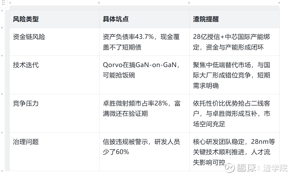The width and height of the screenshot is (296, 177).
Task: Click the 雪球 snowball logo watermark
Action: (x=229, y=168)
